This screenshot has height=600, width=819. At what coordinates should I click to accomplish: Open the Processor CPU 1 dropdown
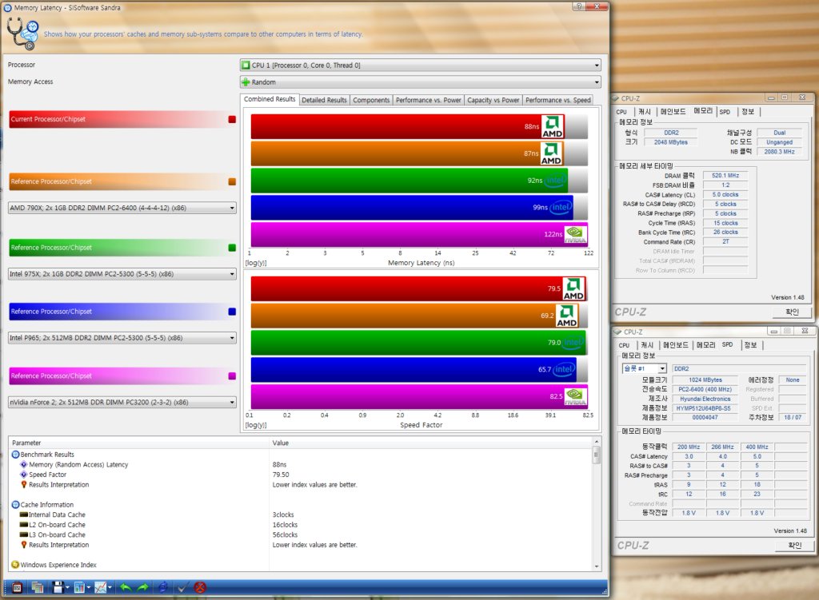pyautogui.click(x=421, y=66)
